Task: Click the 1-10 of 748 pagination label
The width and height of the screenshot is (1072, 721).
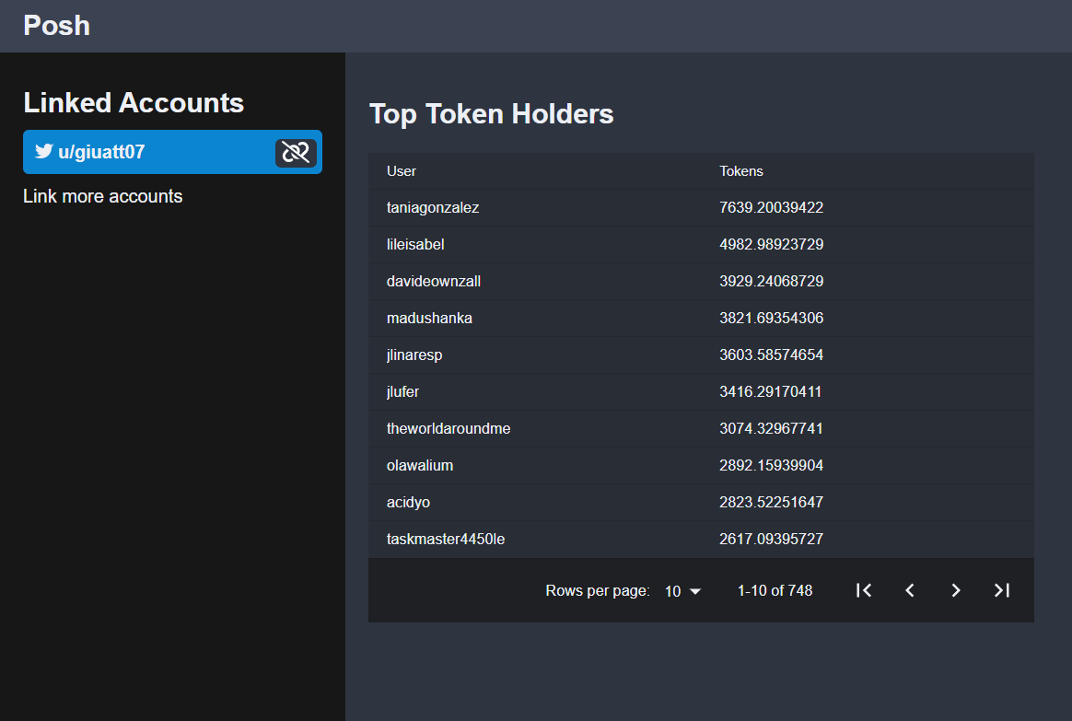Action: pyautogui.click(x=775, y=590)
